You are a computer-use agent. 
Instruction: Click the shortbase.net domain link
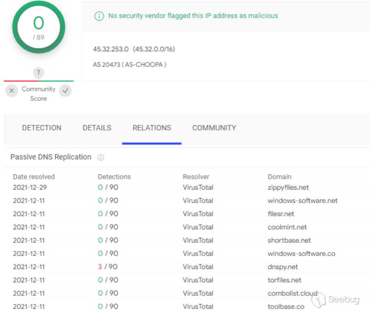[289, 240]
